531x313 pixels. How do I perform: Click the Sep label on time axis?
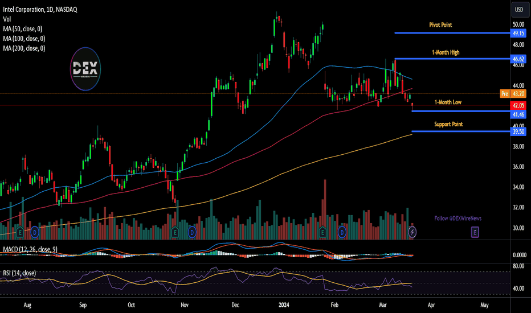(83, 305)
